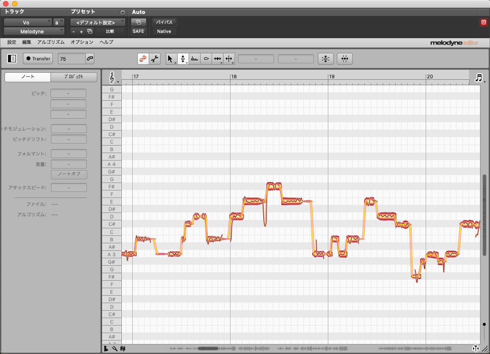This screenshot has height=354, width=490.
Task: Toggle the SAFE automation button
Action: [138, 31]
